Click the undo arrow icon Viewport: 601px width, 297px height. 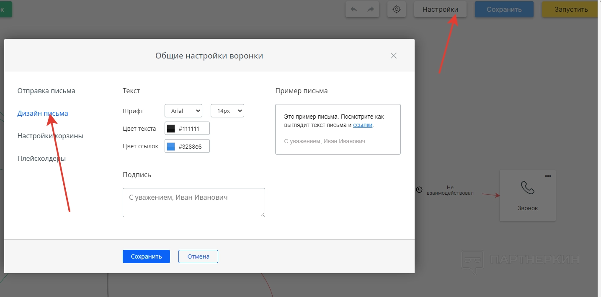pos(354,9)
